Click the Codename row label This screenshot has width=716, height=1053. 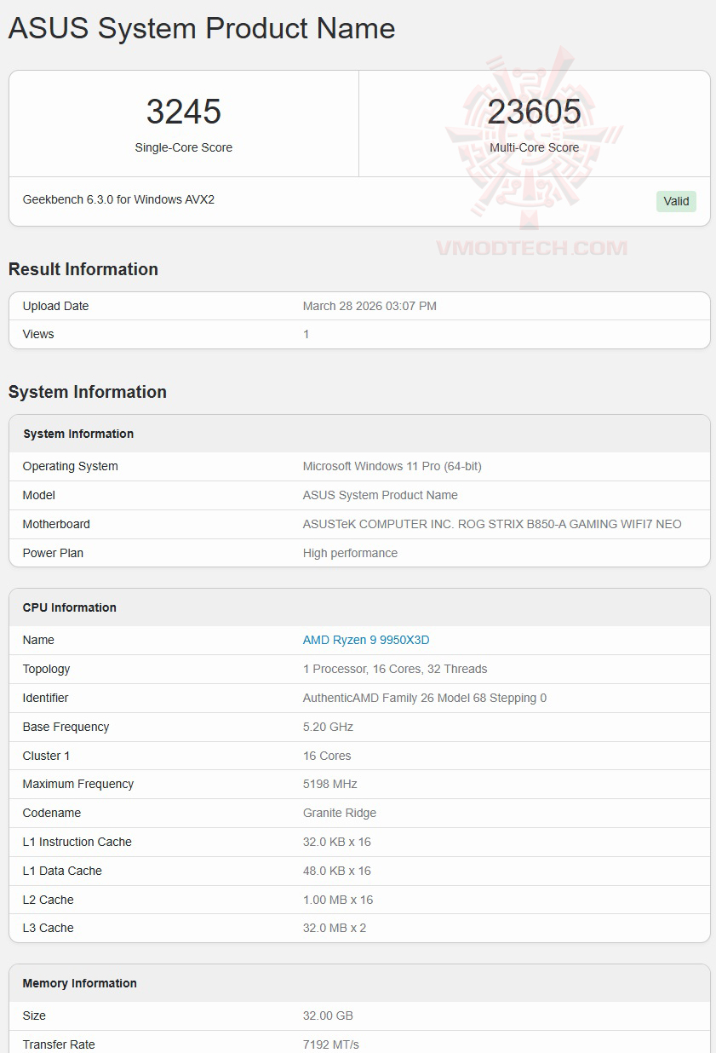coord(52,813)
